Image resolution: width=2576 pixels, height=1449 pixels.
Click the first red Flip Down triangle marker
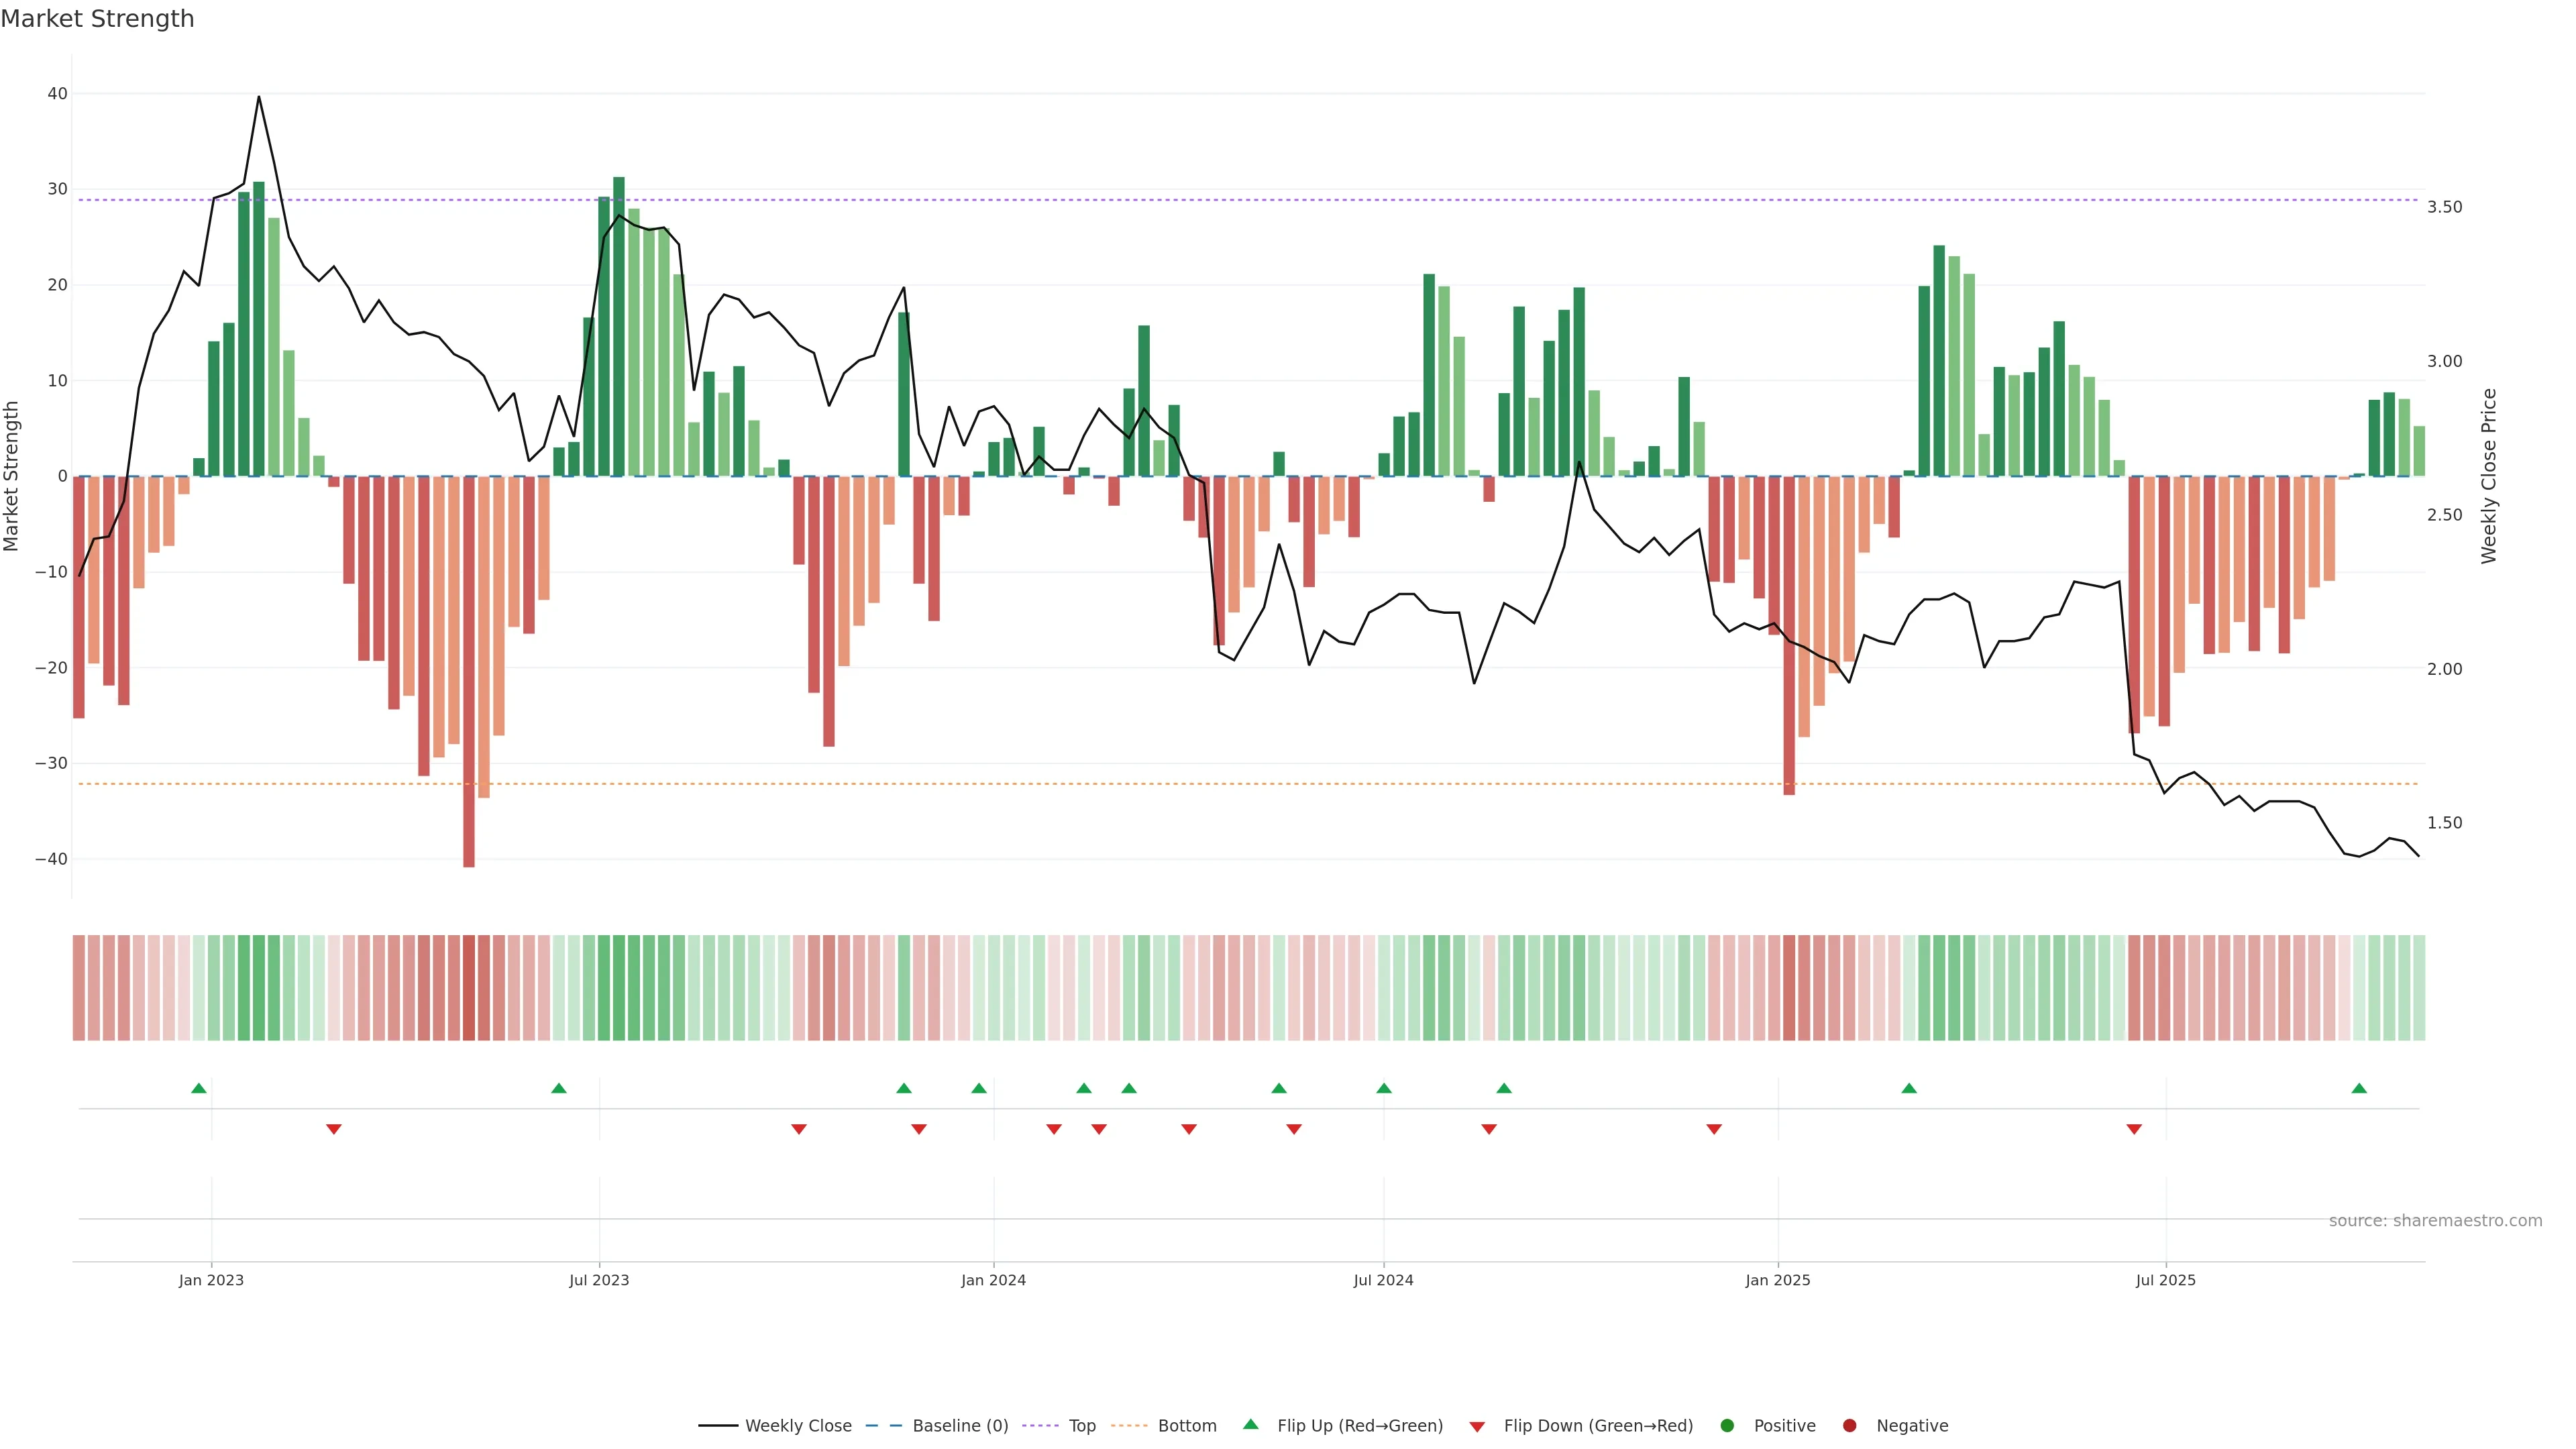point(334,1129)
